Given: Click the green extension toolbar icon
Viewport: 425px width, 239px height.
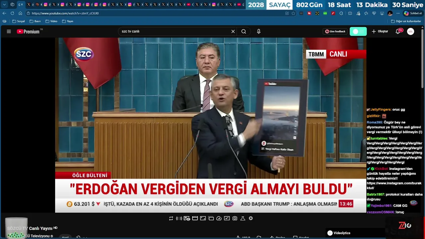Looking at the screenshot, I should (x=325, y=13).
